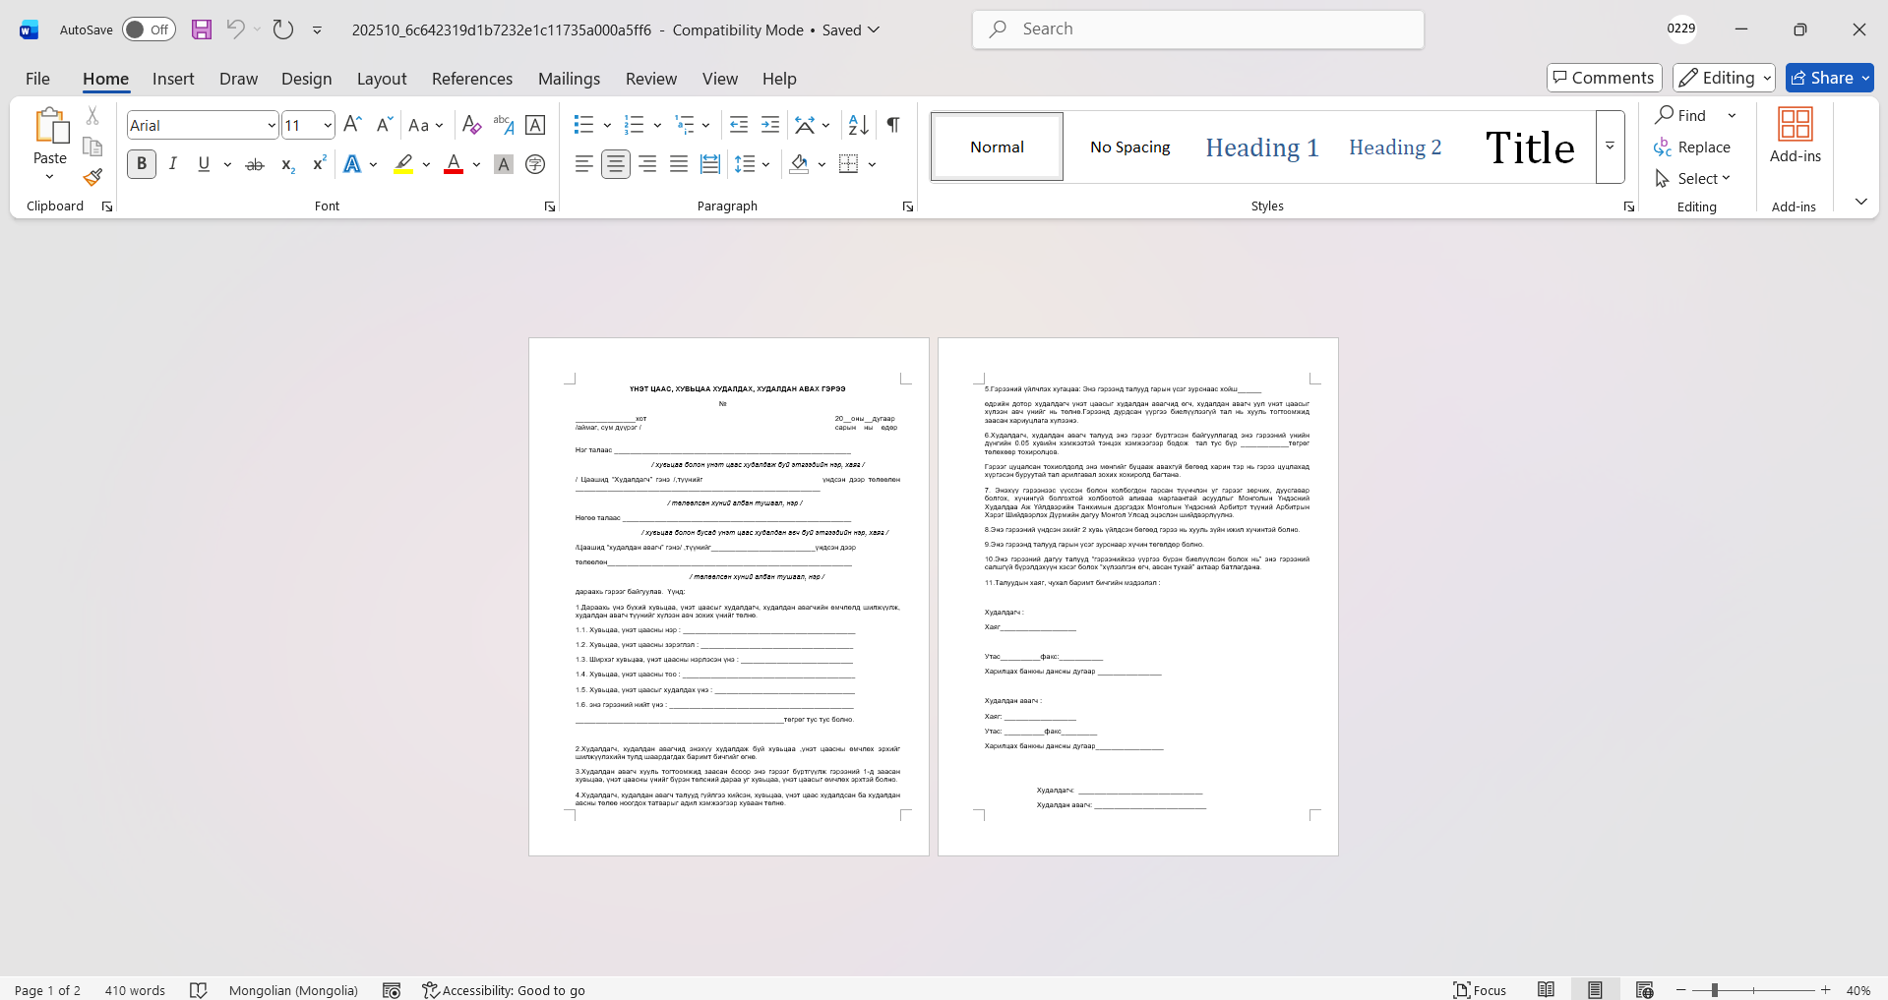Expand the Styles gallery

coord(1610,147)
